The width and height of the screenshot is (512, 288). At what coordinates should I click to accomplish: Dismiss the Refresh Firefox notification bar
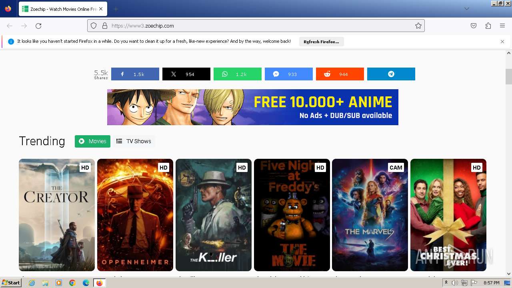pyautogui.click(x=502, y=42)
